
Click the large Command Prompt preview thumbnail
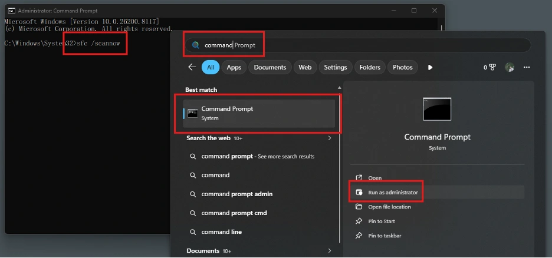pos(437,110)
